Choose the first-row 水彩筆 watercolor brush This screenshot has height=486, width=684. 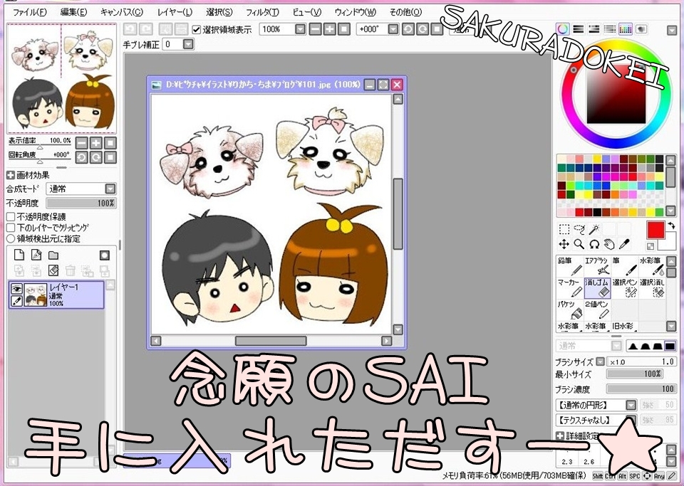(x=652, y=266)
